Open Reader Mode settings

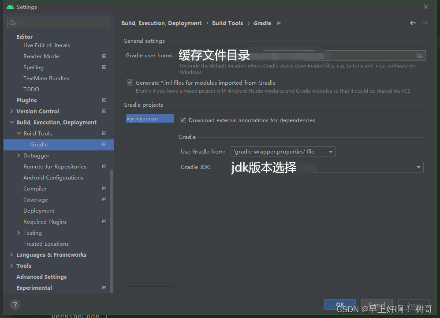41,56
